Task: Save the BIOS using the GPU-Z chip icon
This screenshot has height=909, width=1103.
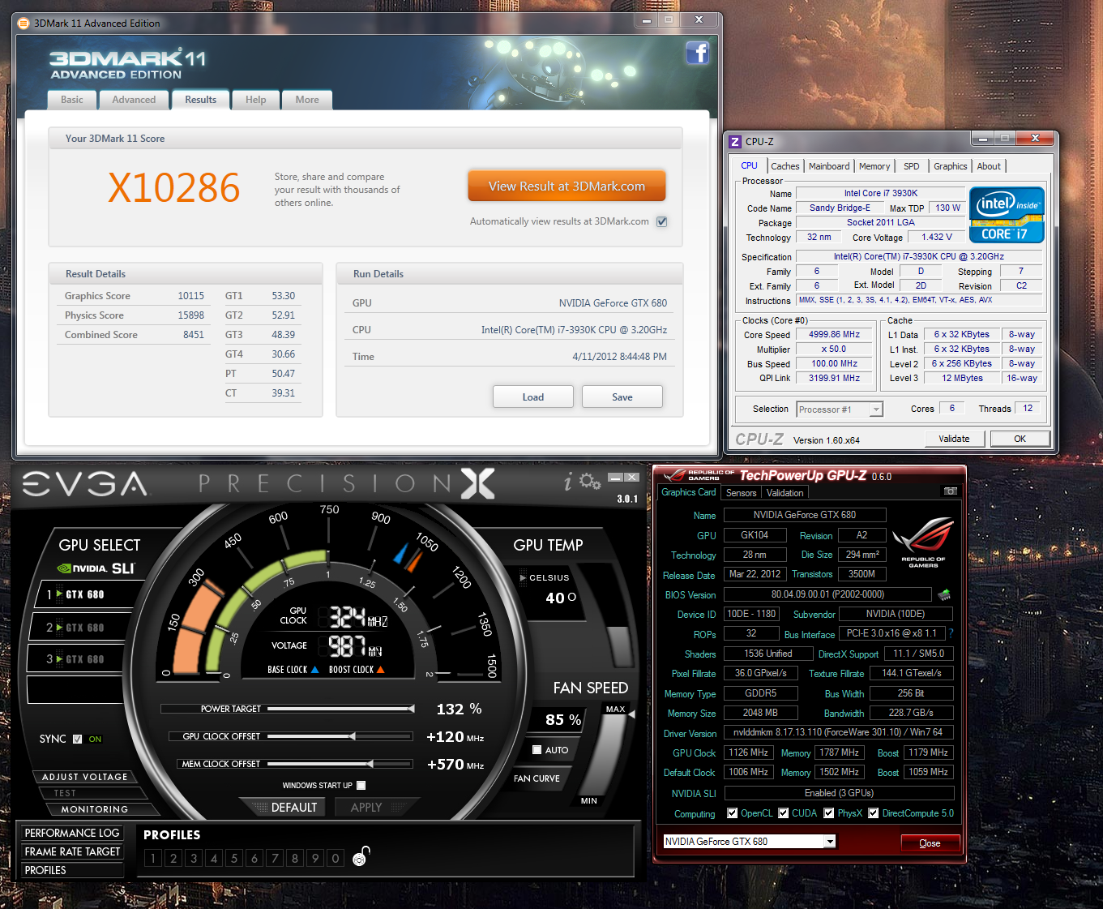Action: pyautogui.click(x=944, y=594)
